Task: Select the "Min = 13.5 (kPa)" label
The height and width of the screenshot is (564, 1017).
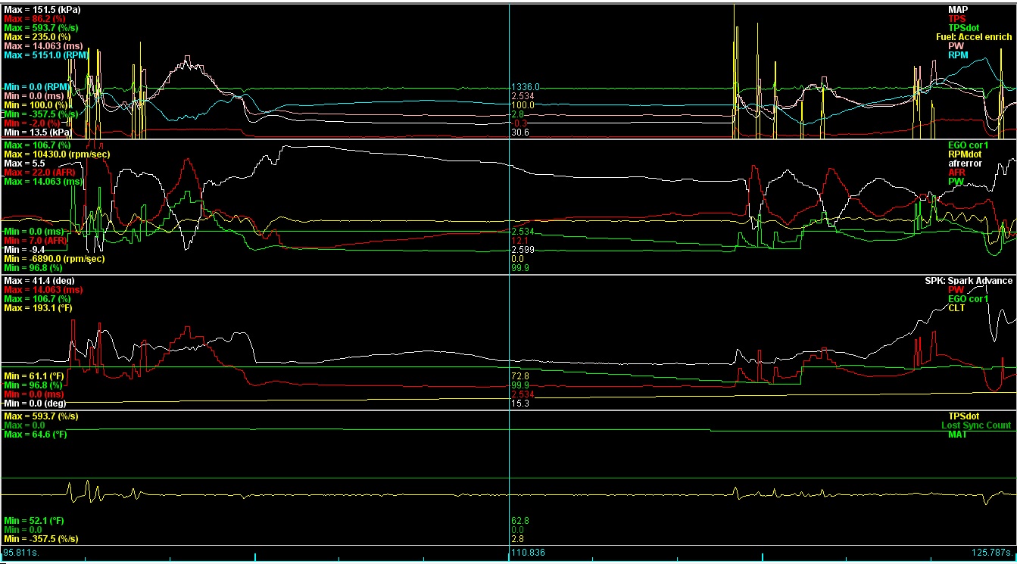Action: (38, 132)
